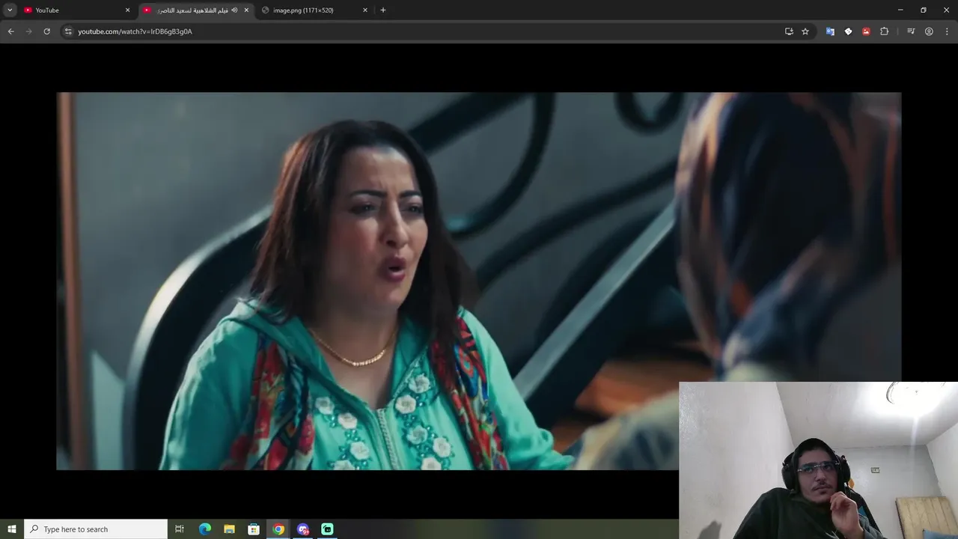Switch to the image.png tab
The width and height of the screenshot is (958, 539).
coord(314,10)
